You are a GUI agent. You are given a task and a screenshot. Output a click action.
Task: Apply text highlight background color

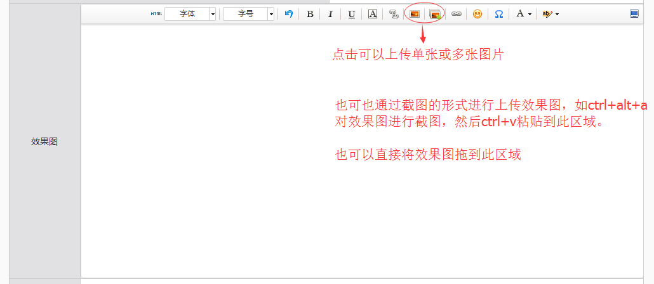point(547,14)
